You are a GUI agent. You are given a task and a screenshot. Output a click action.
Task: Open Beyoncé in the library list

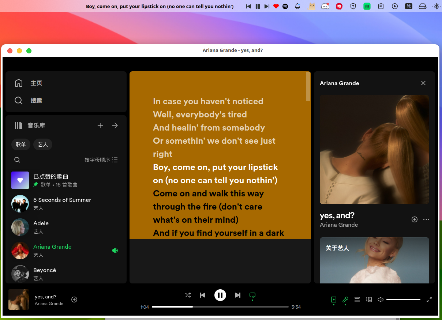[66, 274]
